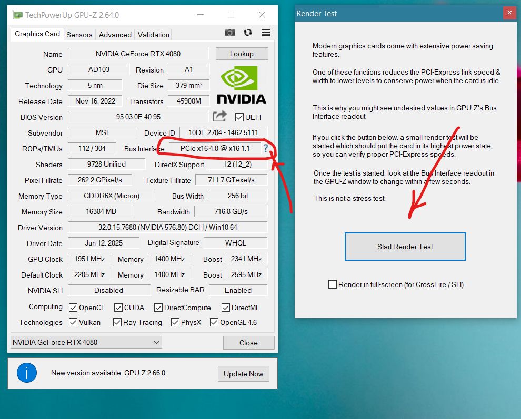The image size is (521, 419).
Task: Click the Bus Width value 256 bit
Action: (x=238, y=196)
